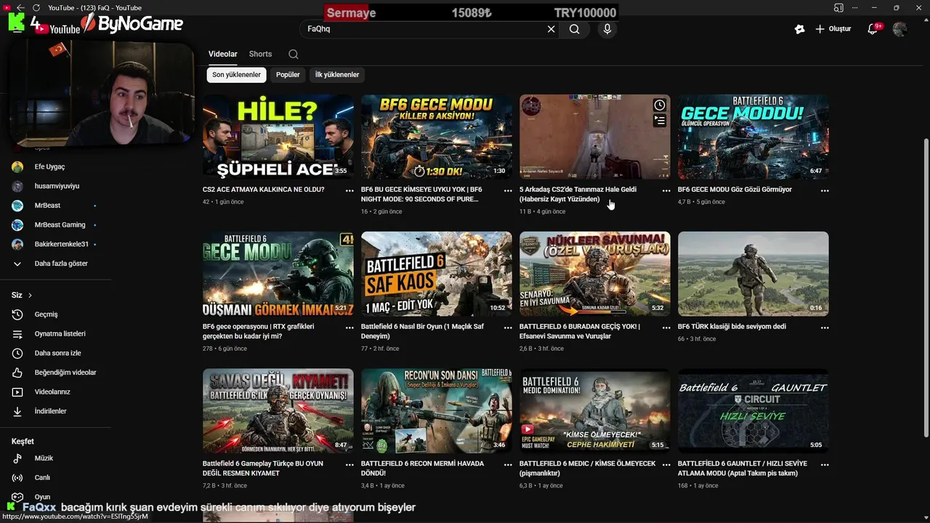Clear the search box with the X icon
Image resolution: width=930 pixels, height=523 pixels.
tap(551, 29)
